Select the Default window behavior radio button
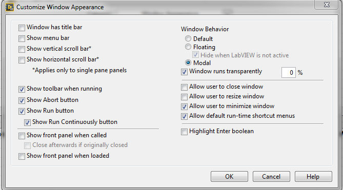 pos(188,38)
